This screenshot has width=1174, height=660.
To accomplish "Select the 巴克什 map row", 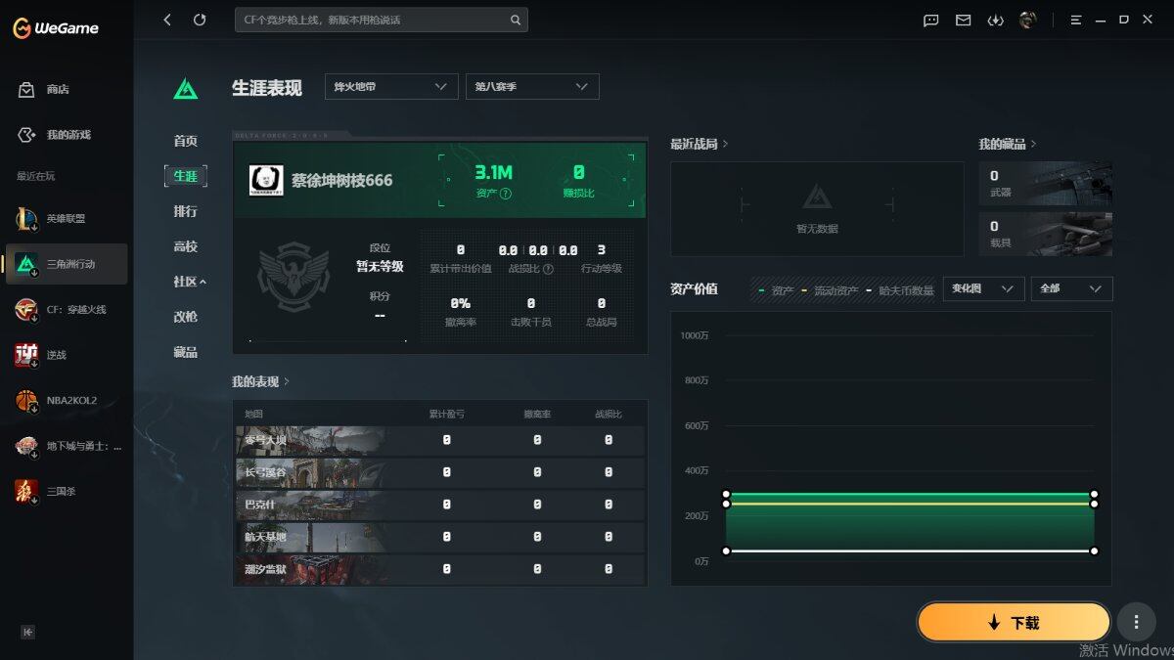I will point(439,505).
